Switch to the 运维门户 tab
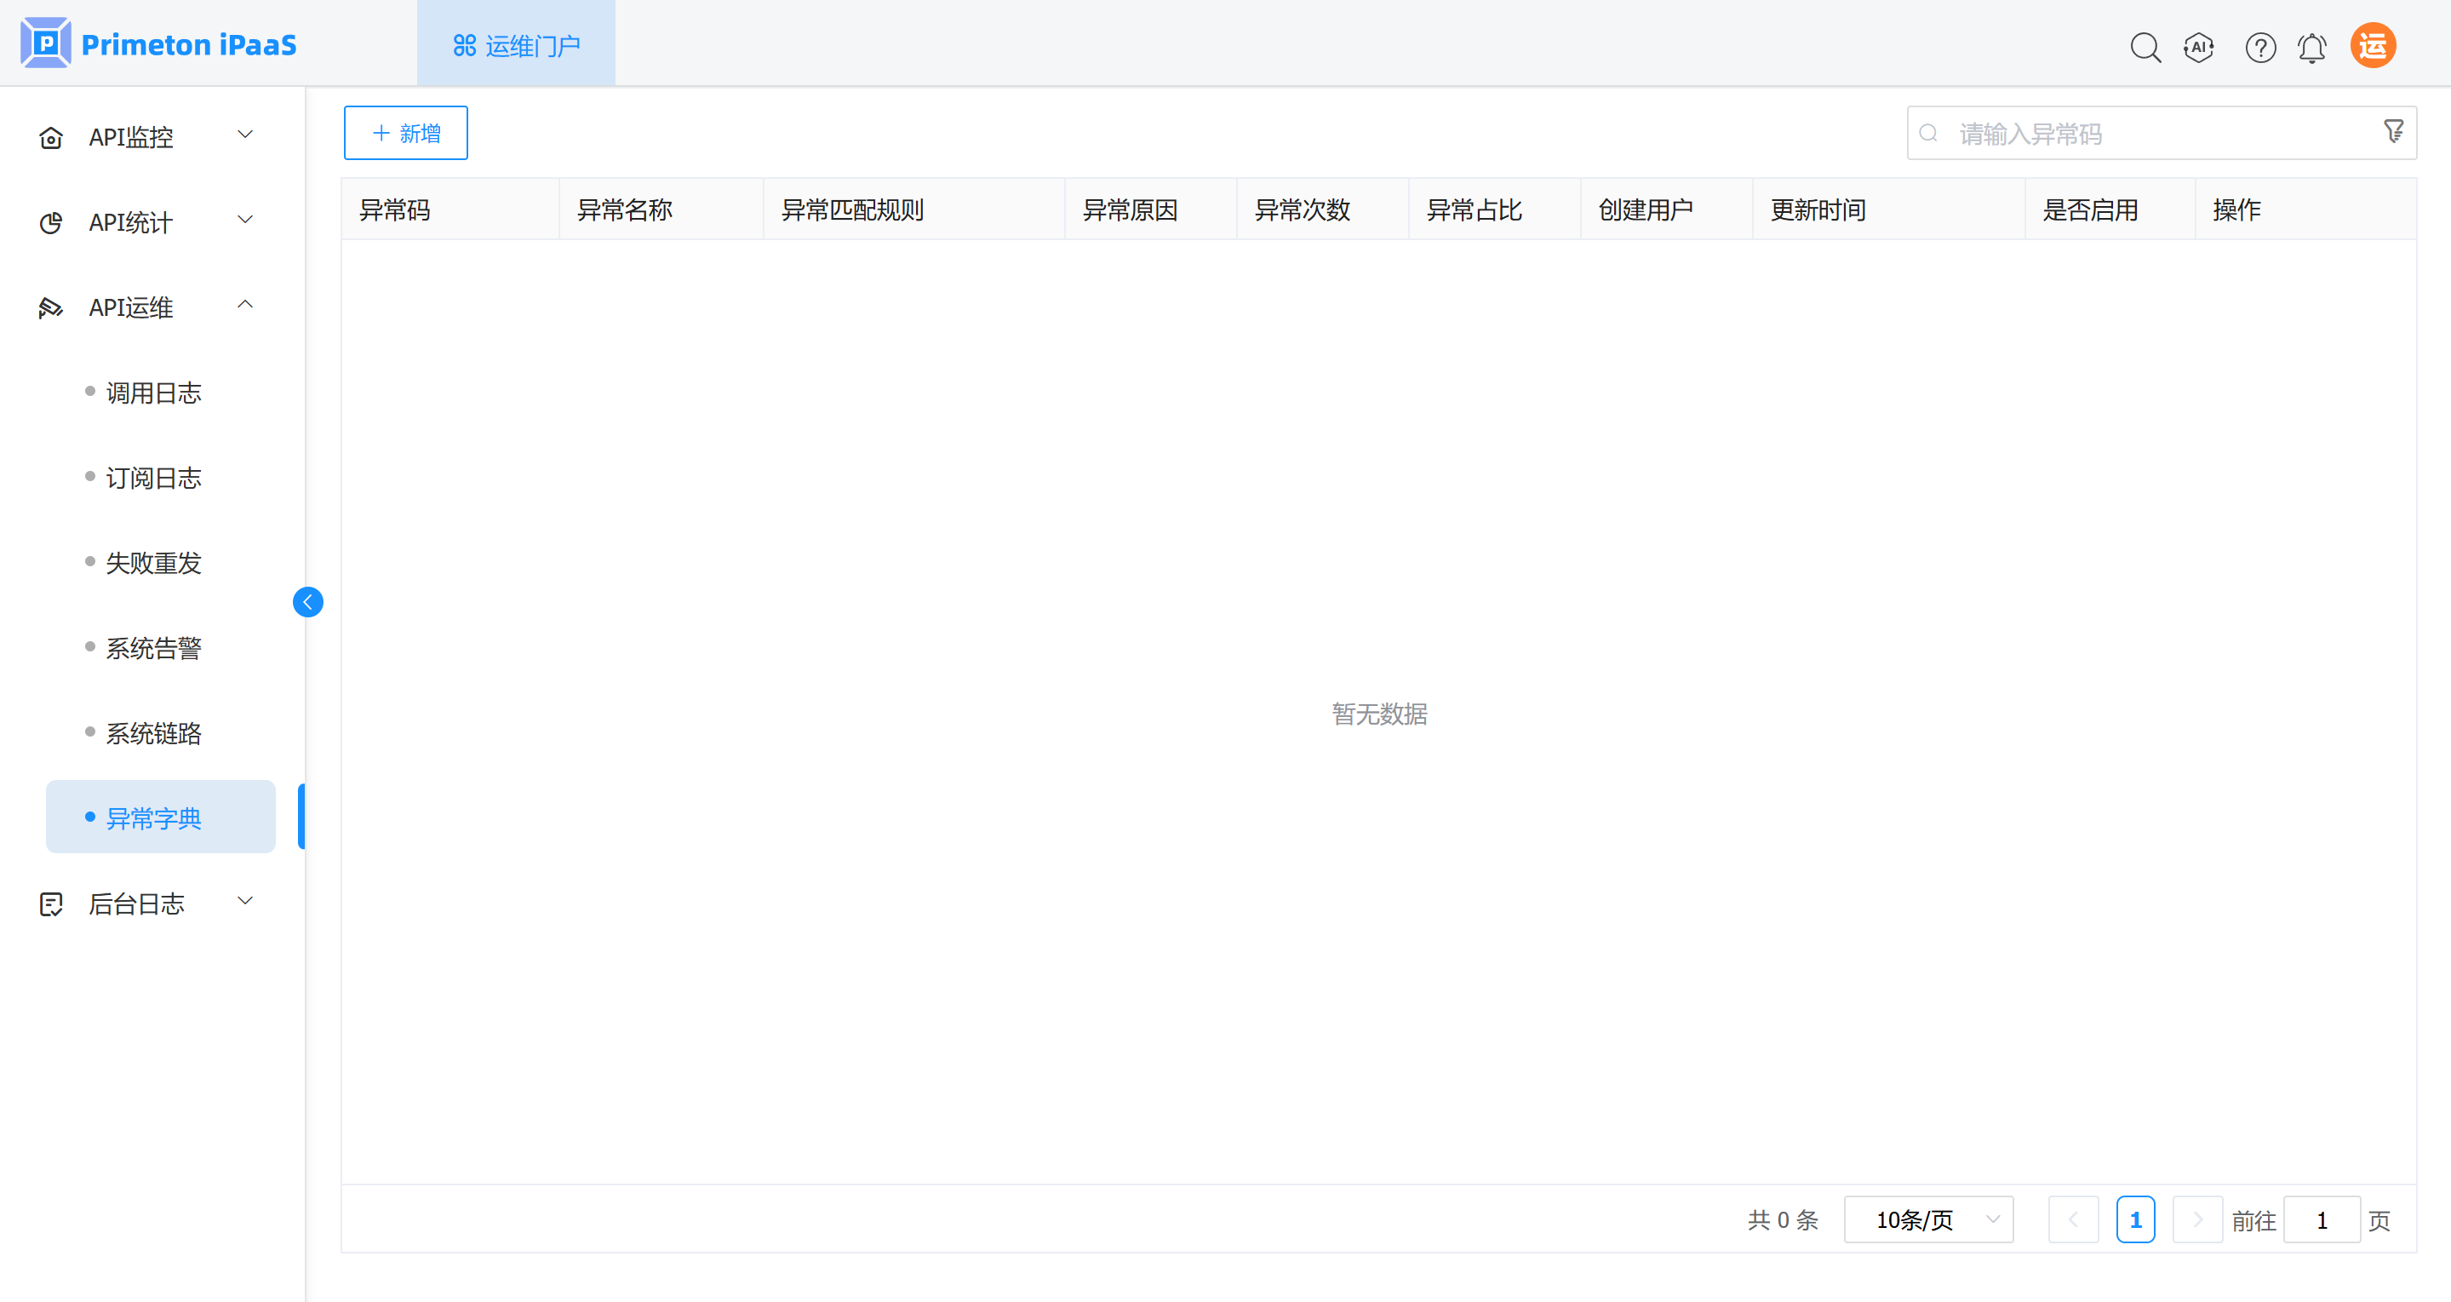Image resolution: width=2451 pixels, height=1302 pixels. (516, 45)
